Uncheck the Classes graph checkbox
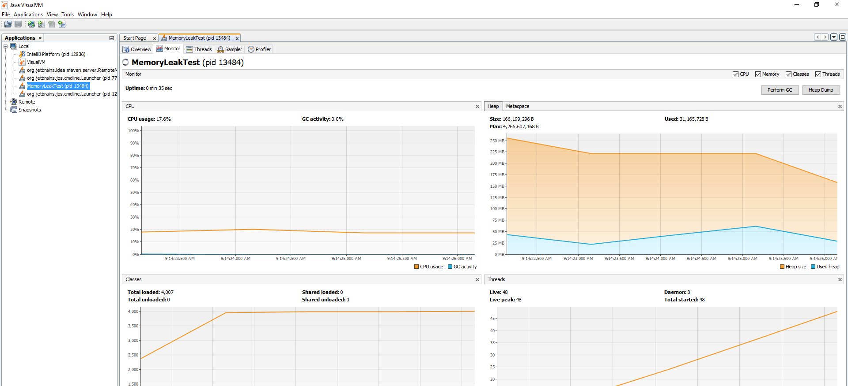848x386 pixels. tap(788, 74)
